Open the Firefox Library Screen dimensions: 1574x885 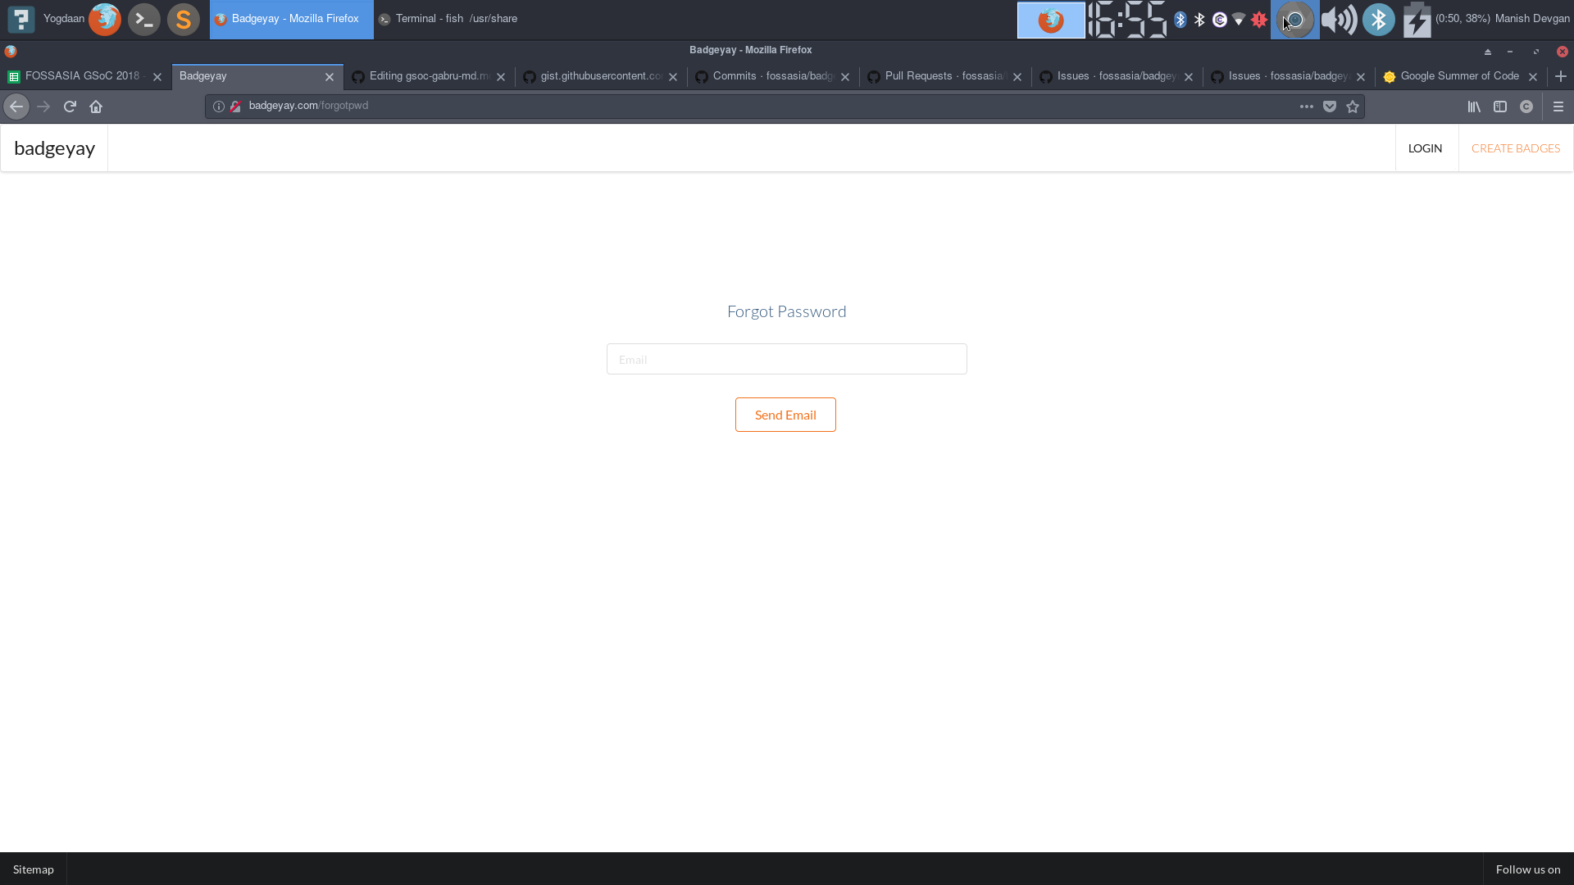1474,107
